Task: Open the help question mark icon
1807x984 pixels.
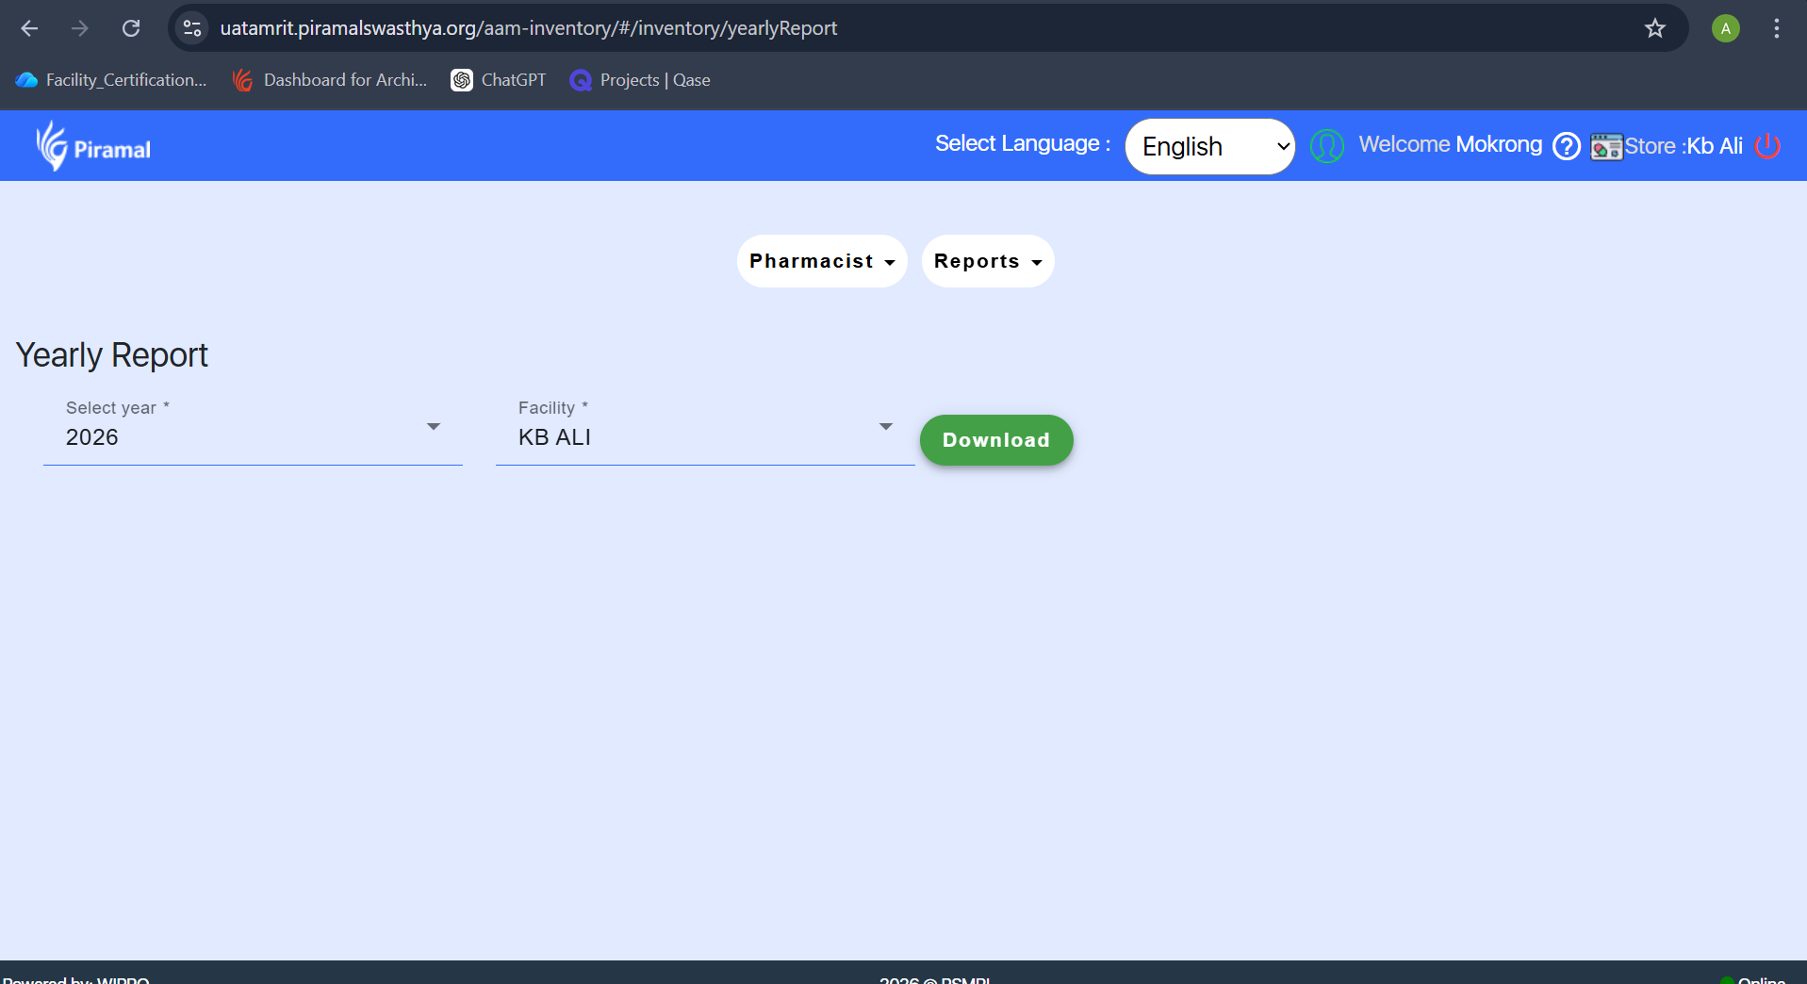Action: point(1566,146)
